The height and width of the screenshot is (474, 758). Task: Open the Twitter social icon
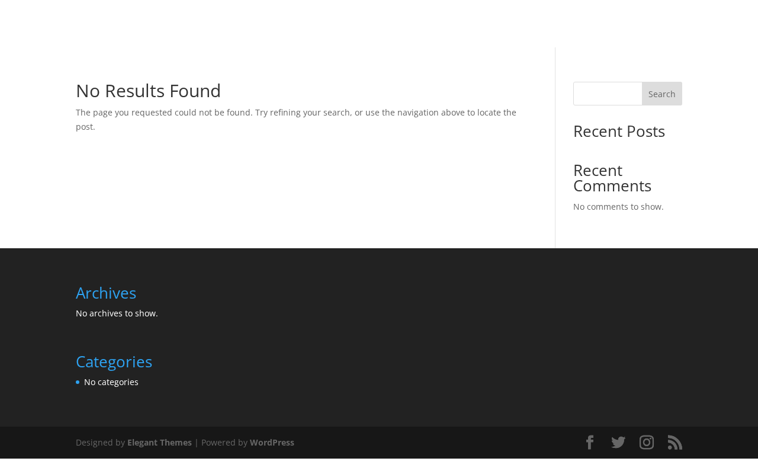click(x=618, y=443)
